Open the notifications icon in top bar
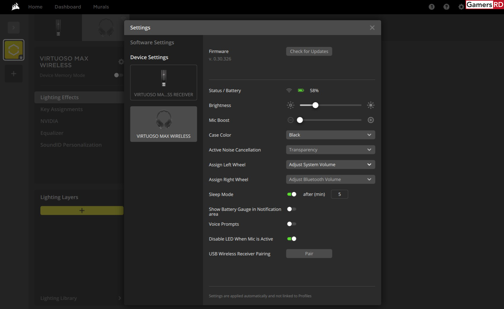Screen dimensions: 504x309 point(432,7)
